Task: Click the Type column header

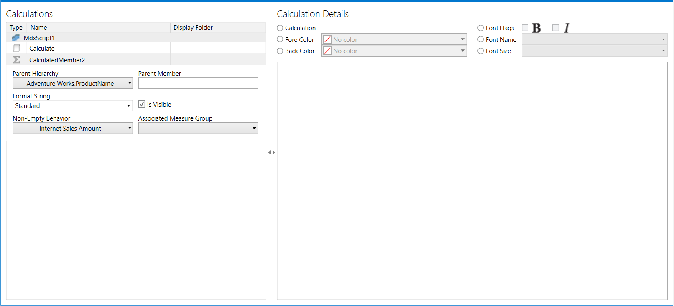Action: 17,28
